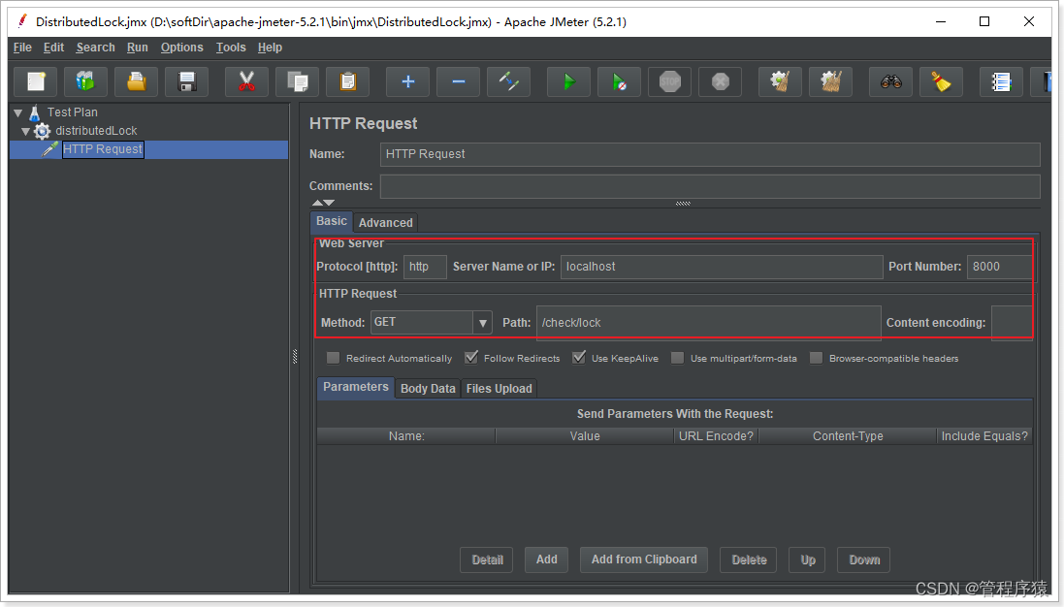Screen dimensions: 1064x607
Task: Click the Content encoding field
Action: [x=1012, y=323]
